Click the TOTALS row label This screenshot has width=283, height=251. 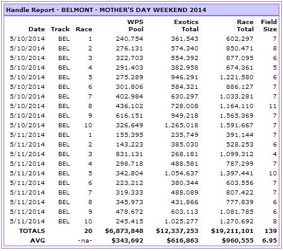click(x=32, y=231)
